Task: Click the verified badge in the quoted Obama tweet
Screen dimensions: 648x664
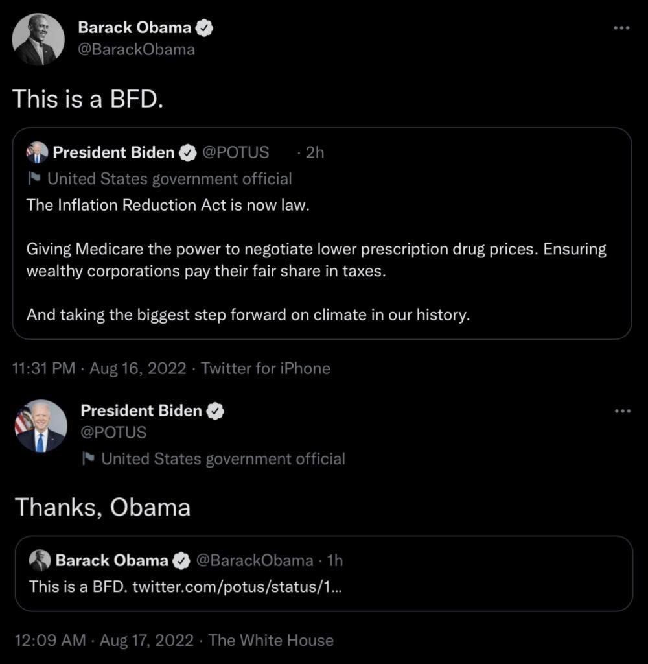Action: point(179,560)
